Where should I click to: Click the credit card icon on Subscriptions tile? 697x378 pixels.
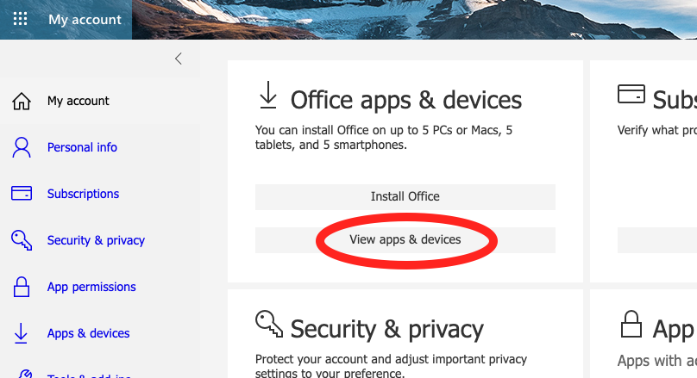click(x=631, y=94)
